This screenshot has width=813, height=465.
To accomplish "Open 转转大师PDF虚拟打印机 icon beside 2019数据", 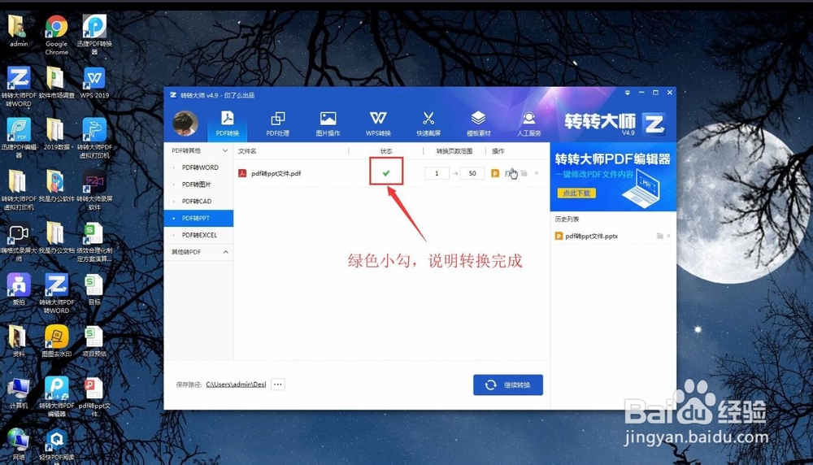I will 94,138.
